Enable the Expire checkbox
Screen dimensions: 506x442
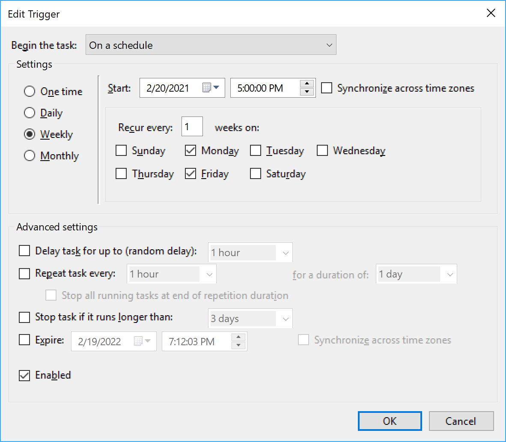coord(24,340)
